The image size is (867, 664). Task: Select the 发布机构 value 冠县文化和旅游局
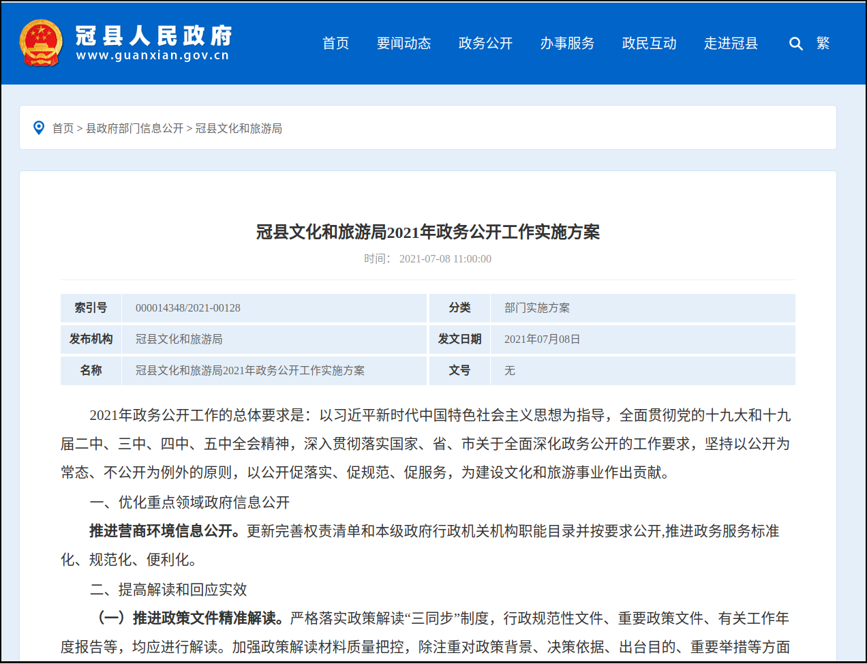point(179,339)
